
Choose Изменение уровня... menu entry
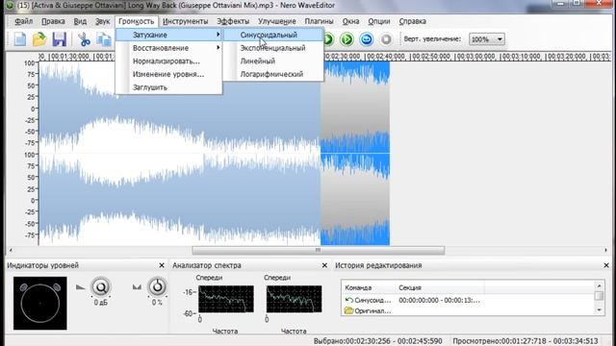point(169,74)
